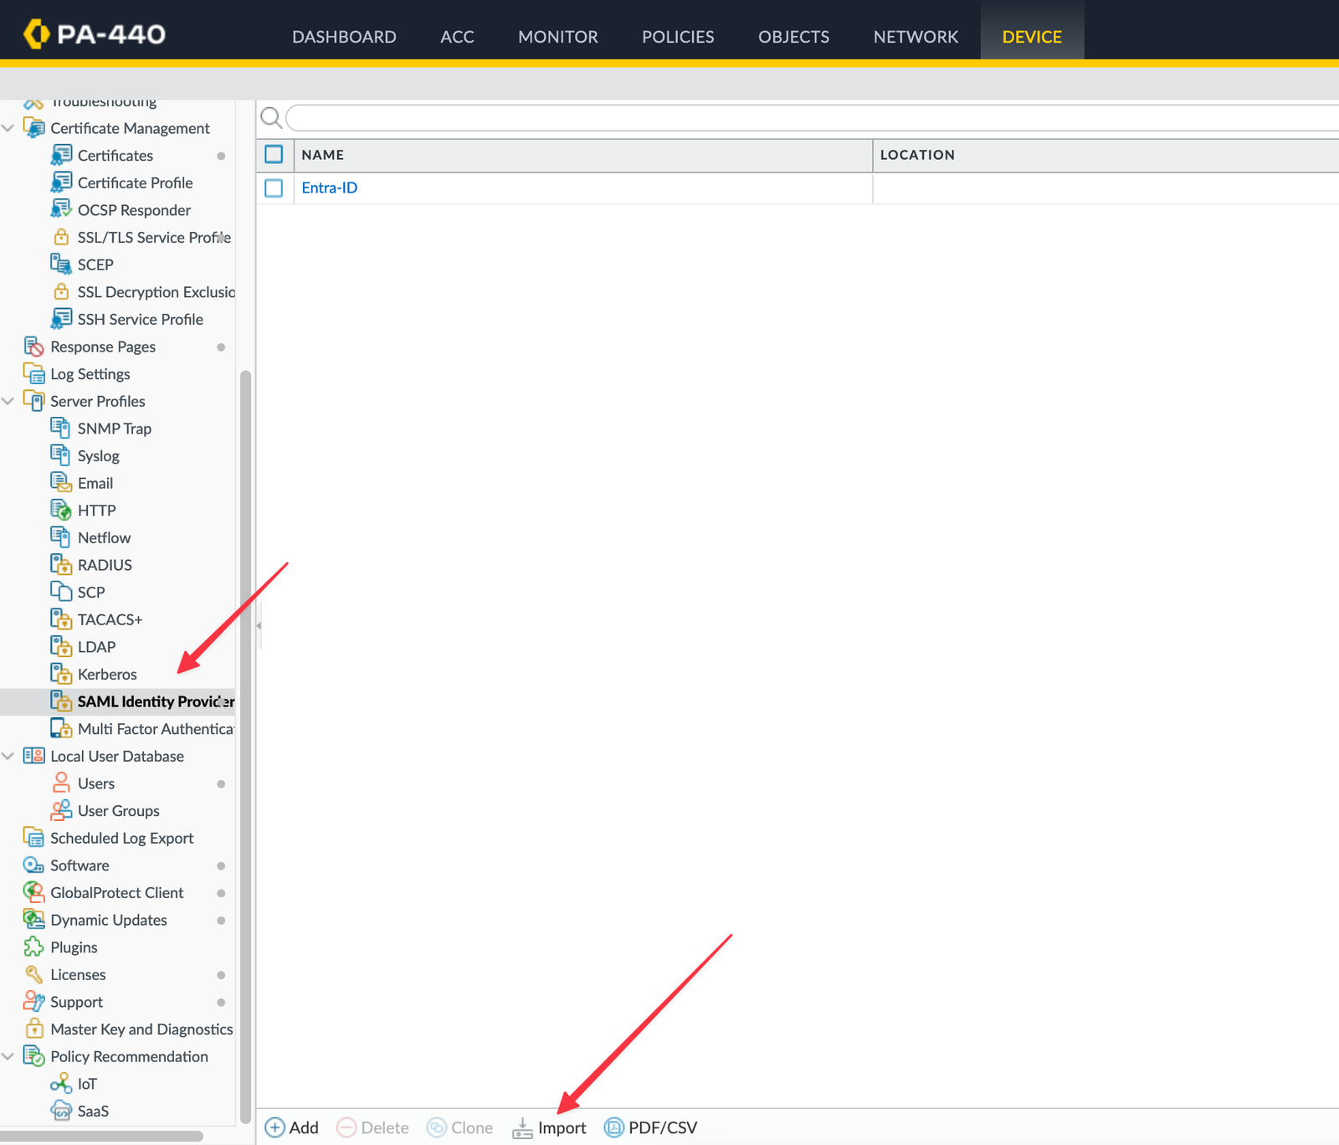
Task: Open the Entra-ID profile link
Action: click(329, 187)
